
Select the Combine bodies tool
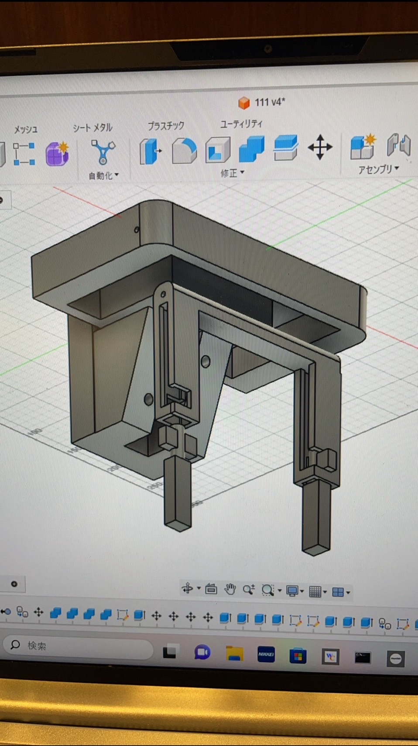pos(252,149)
